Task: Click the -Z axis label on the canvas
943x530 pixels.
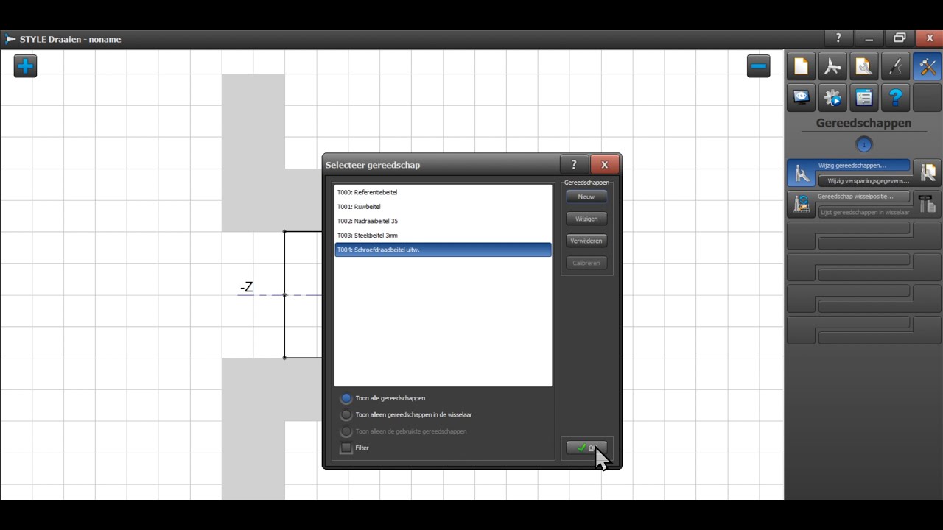Action: (x=246, y=287)
